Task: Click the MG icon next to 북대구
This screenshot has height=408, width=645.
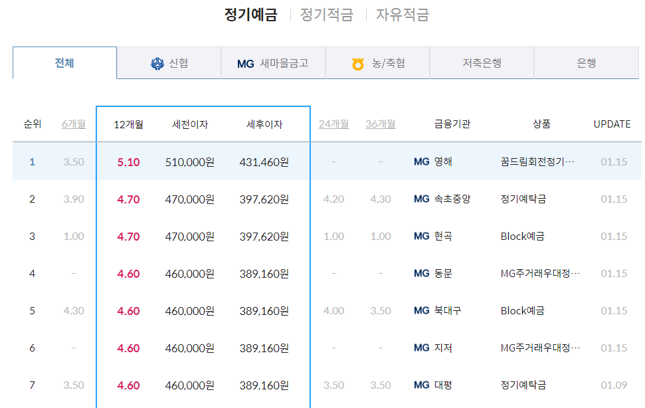Action: [x=419, y=310]
